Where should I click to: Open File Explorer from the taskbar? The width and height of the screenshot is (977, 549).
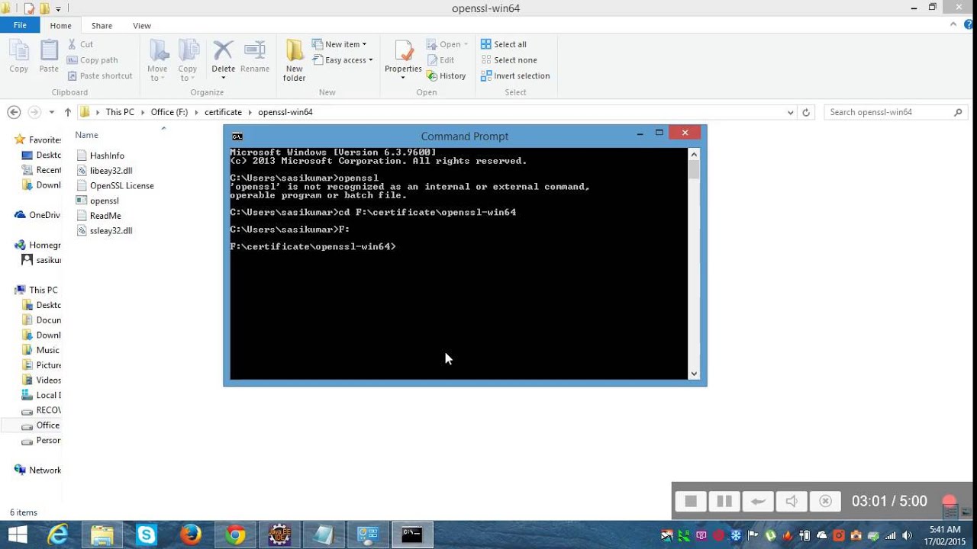(x=102, y=535)
